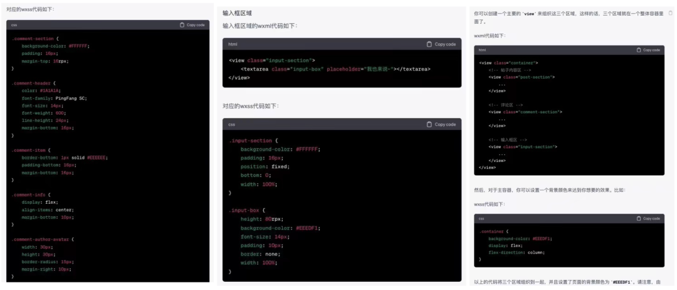
Task: Click the 'html' label of the textarea block
Action: (233, 44)
